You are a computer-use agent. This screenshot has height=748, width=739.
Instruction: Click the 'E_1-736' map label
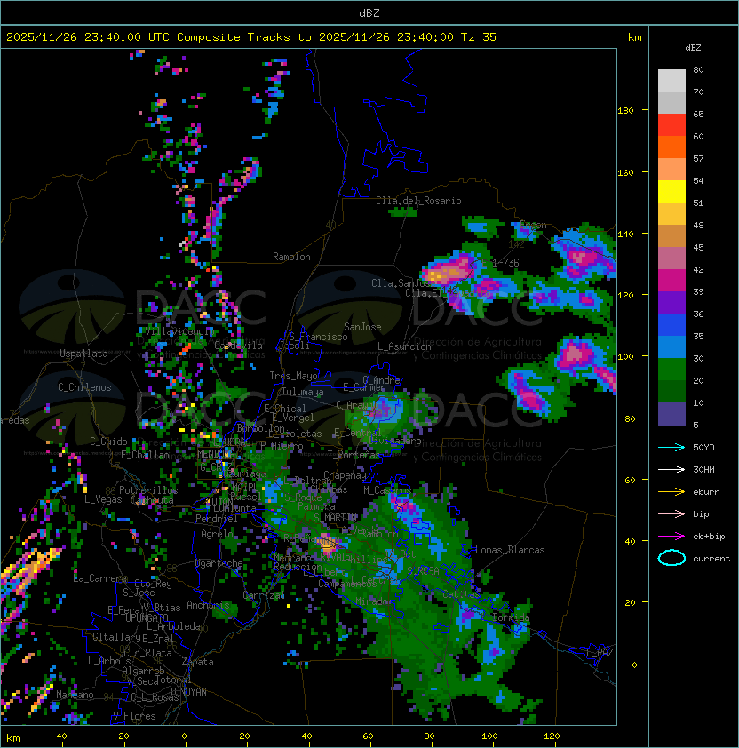[x=500, y=263]
